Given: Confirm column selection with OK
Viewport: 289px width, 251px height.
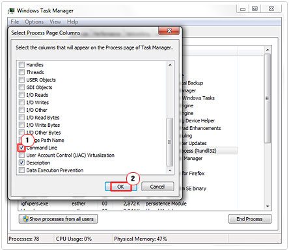Looking at the screenshot, I should (x=121, y=187).
